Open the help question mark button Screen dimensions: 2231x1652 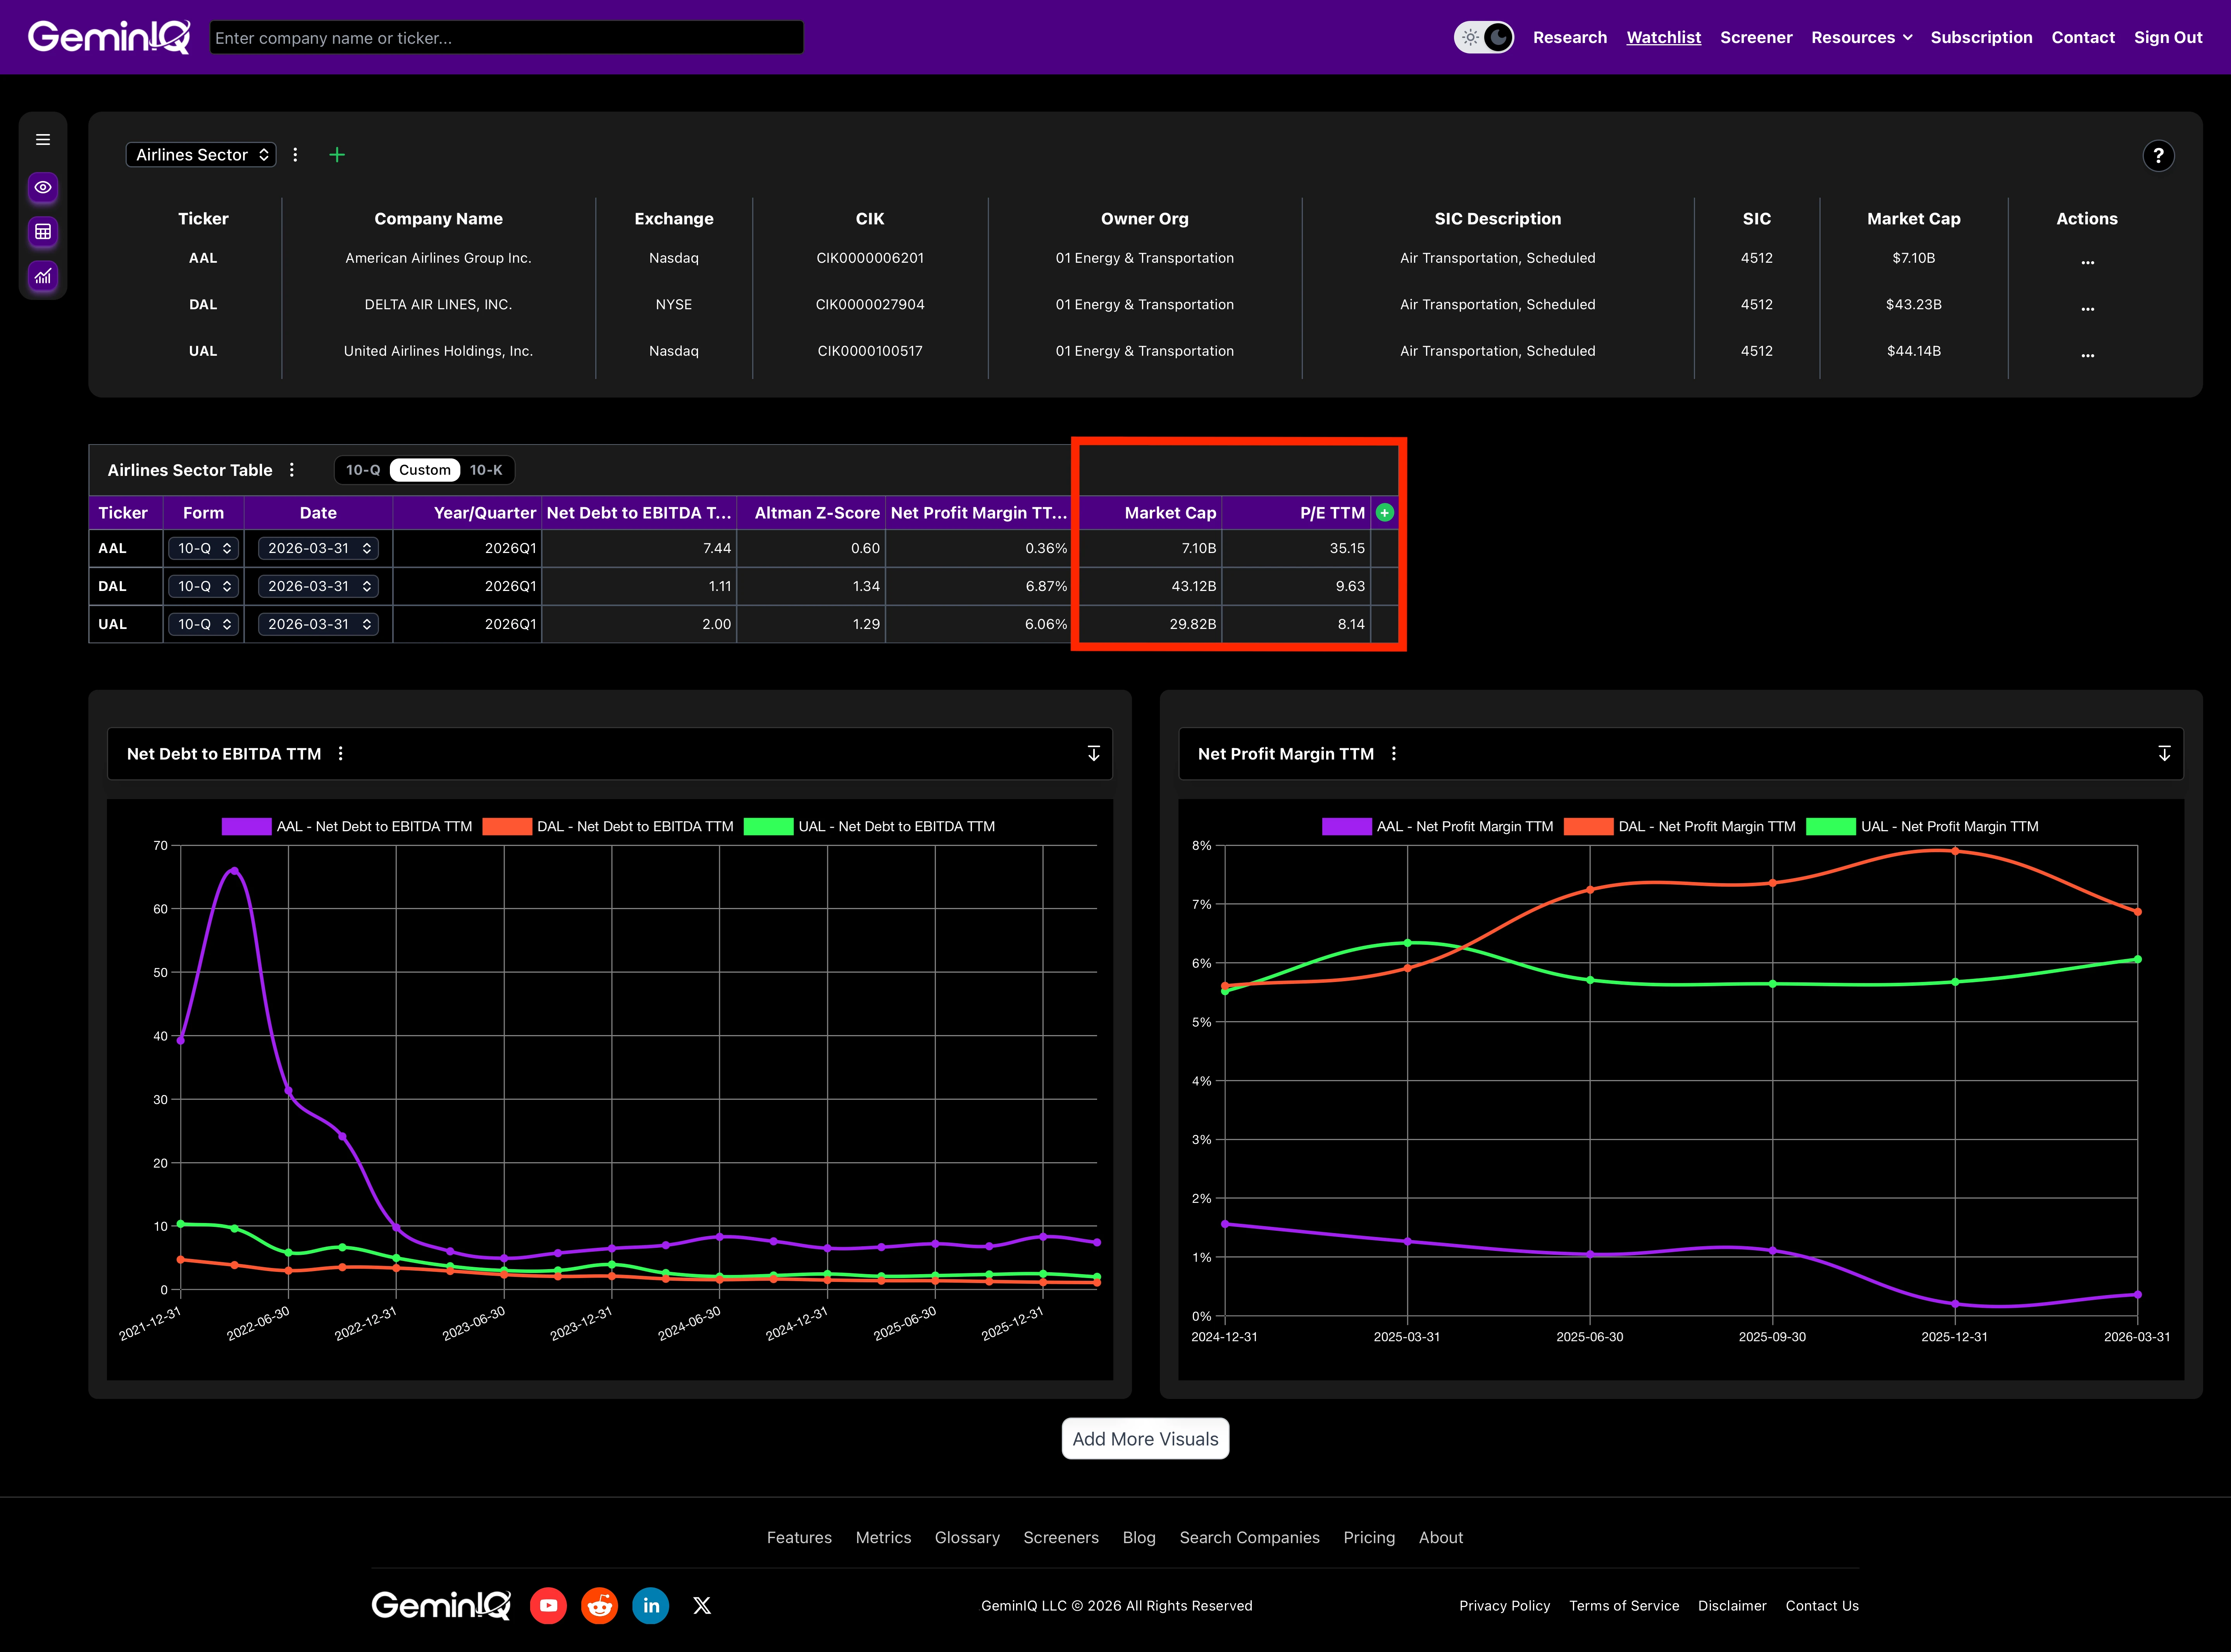click(x=2158, y=156)
